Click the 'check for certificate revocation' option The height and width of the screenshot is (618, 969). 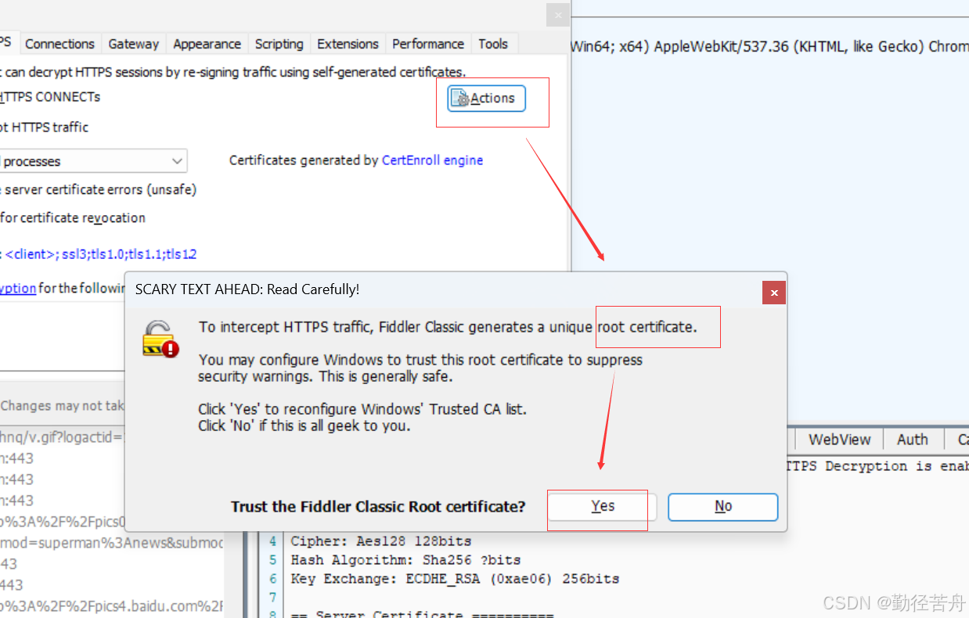(x=73, y=217)
